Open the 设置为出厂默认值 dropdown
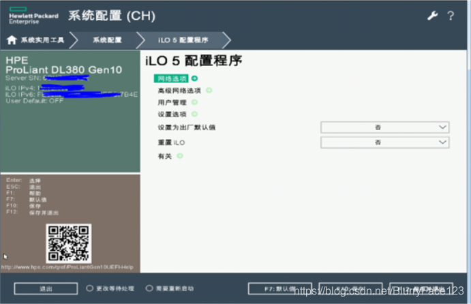 pyautogui.click(x=385, y=127)
